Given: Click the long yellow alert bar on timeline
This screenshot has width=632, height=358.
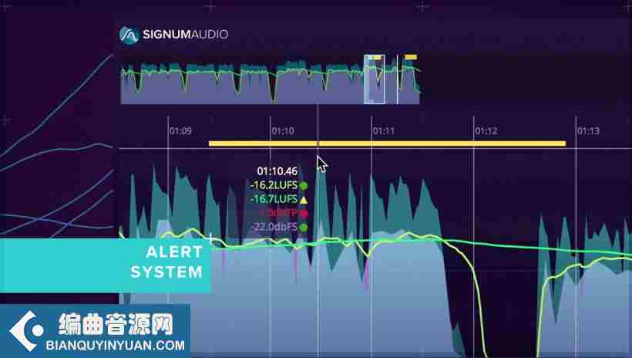Looking at the screenshot, I should point(388,144).
